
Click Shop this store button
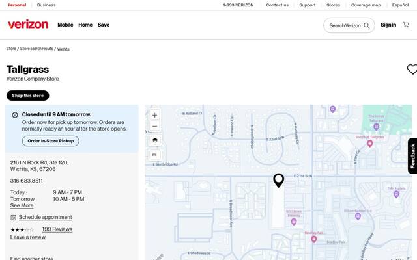coord(27,96)
